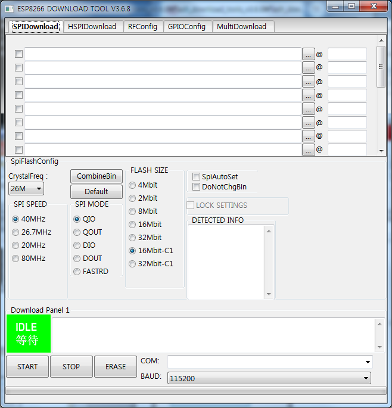Click the first row file path field
Screen dimensions: 392x408
(163, 54)
